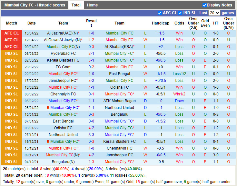
Task: Open Bengaluru link on 10/01/22 row
Action: pyautogui.click(x=119, y=114)
